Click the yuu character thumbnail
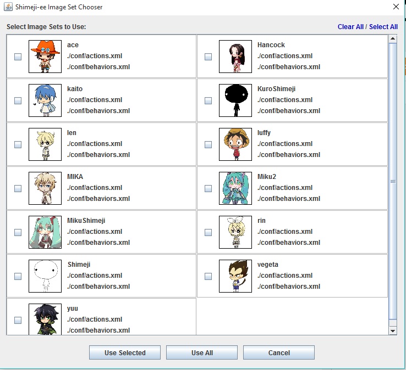The width and height of the screenshot is (406, 370). [x=45, y=319]
